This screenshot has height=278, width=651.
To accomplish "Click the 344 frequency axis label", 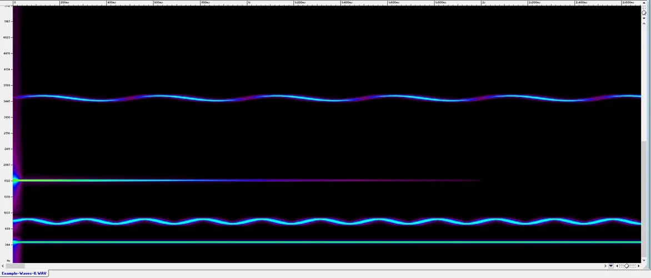I will (7, 245).
